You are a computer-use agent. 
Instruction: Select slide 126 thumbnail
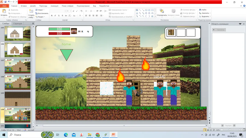(17, 50)
